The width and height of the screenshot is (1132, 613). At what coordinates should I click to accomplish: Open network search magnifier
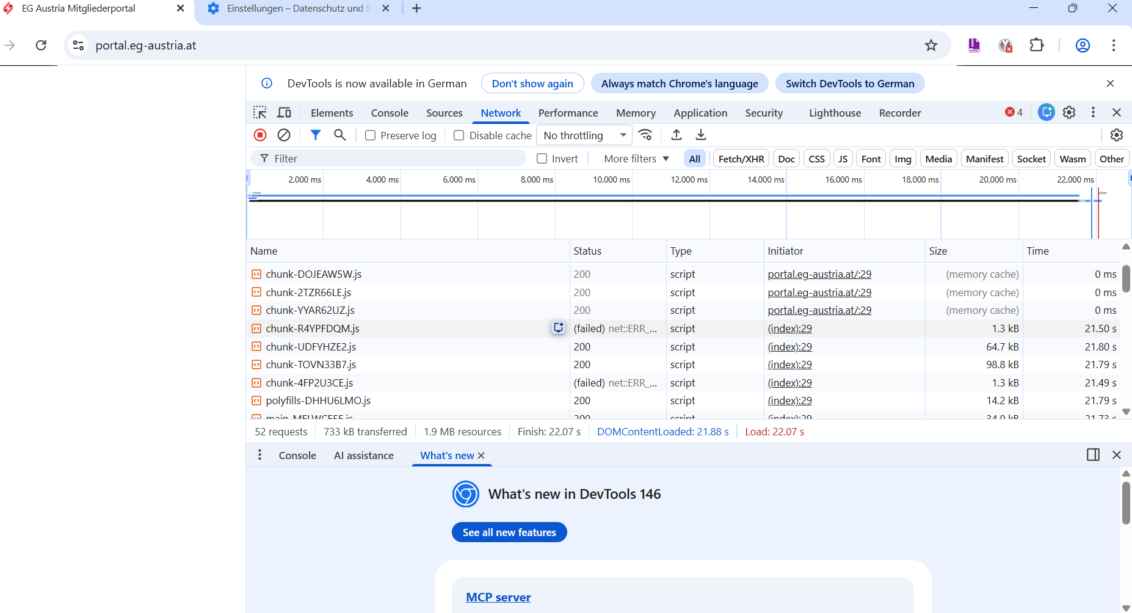pos(340,135)
